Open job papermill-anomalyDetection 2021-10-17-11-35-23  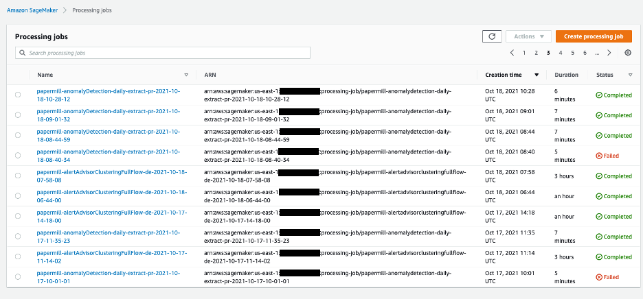[109, 237]
